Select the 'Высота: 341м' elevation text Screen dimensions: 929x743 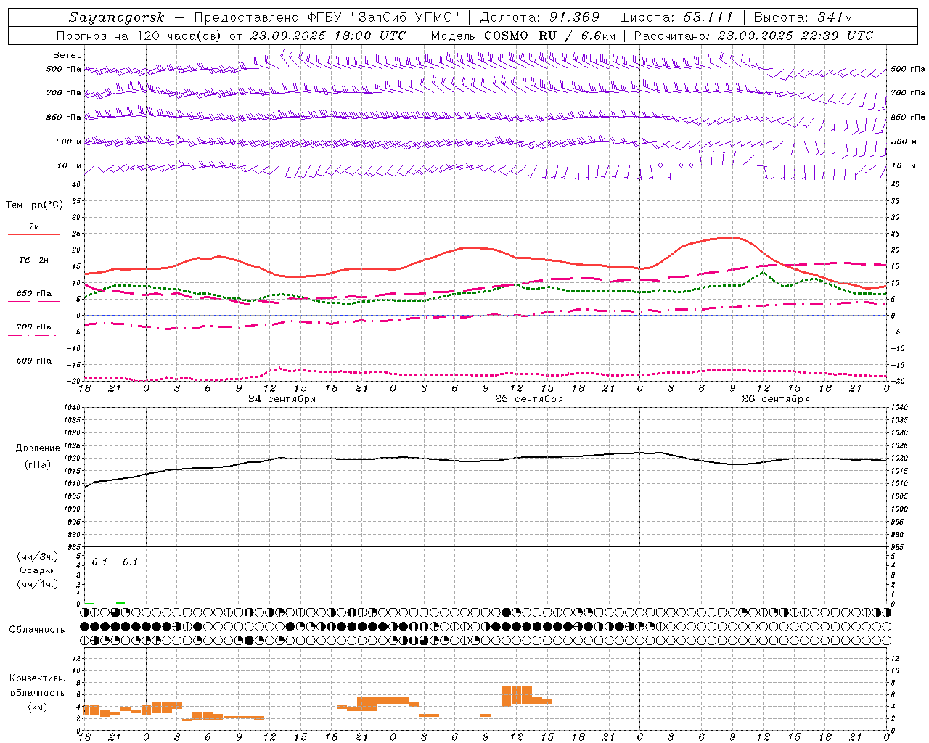click(803, 17)
